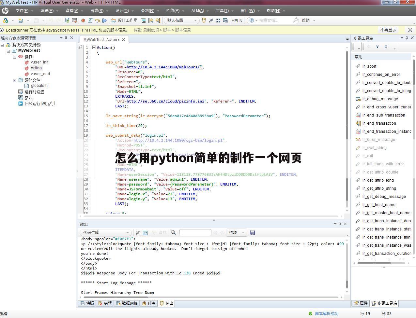Collapse the Action() code fold marker

pyautogui.click(x=94, y=48)
